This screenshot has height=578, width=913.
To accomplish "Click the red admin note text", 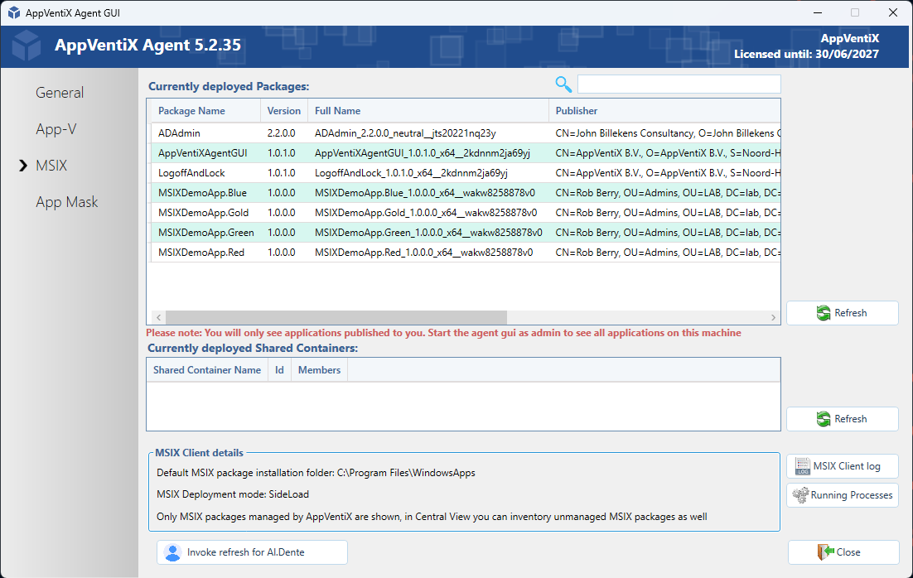I will point(444,333).
